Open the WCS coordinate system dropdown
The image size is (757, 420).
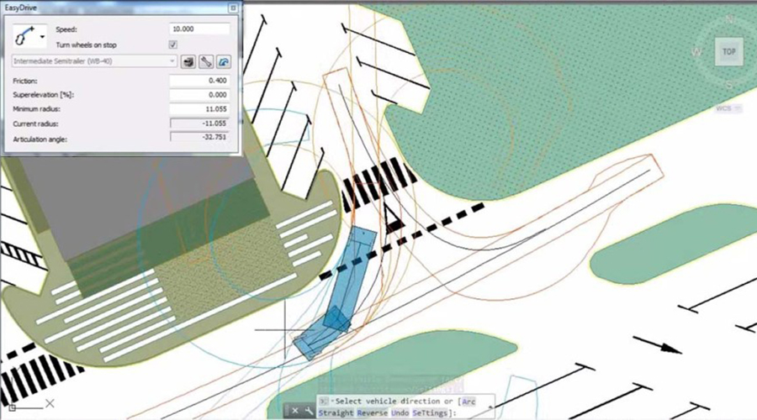click(x=728, y=108)
